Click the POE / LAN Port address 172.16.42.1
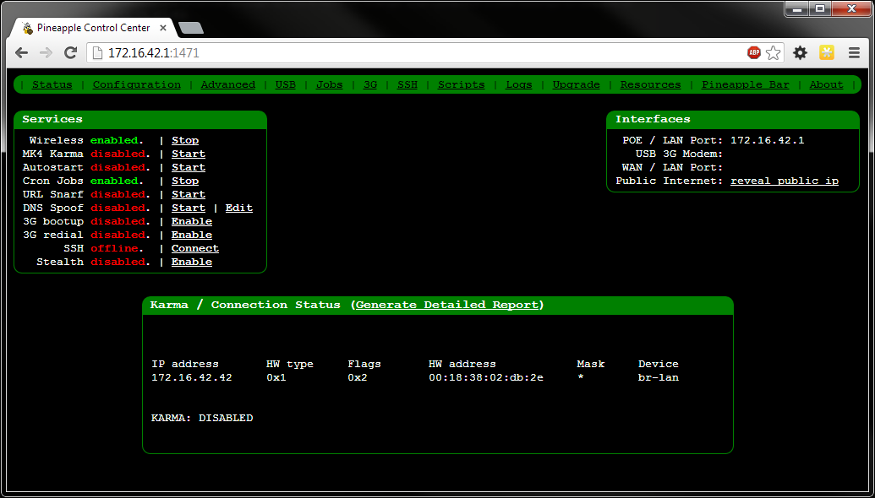 768,140
